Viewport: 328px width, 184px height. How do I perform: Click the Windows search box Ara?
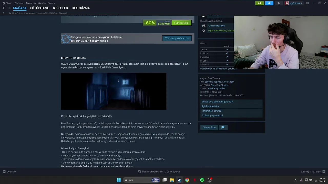pos(142,180)
